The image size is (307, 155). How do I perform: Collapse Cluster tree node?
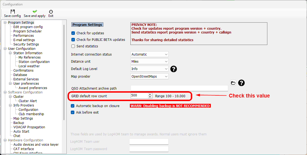coord(10,97)
